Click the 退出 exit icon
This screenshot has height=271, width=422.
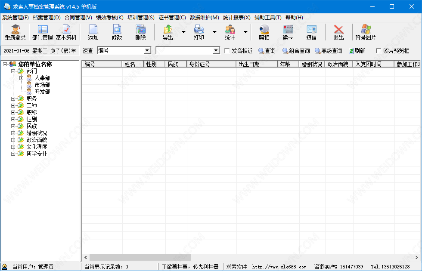[338, 32]
